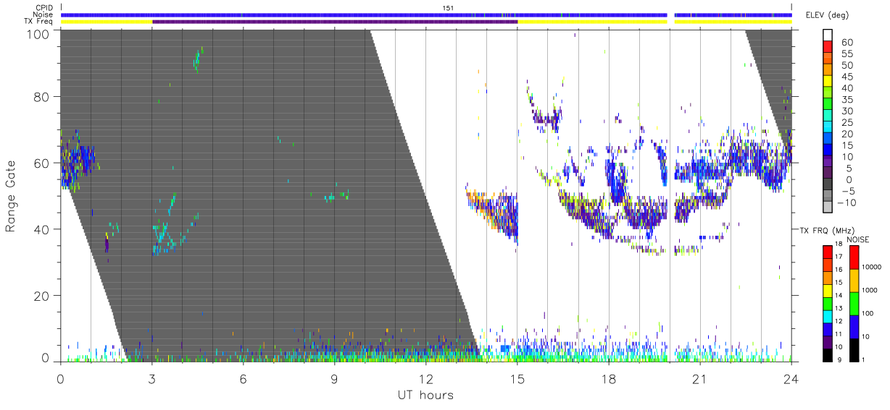The width and height of the screenshot is (890, 410).
Task: Click the '45' label on the ELEV color bar
Action: coord(847,77)
